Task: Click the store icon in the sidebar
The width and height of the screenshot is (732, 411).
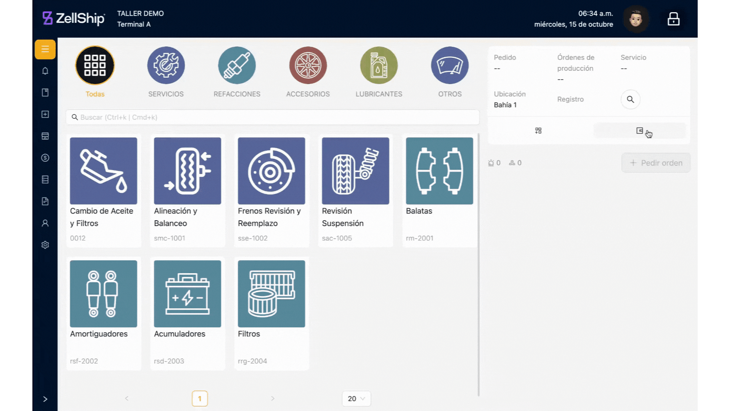Action: tap(45, 136)
